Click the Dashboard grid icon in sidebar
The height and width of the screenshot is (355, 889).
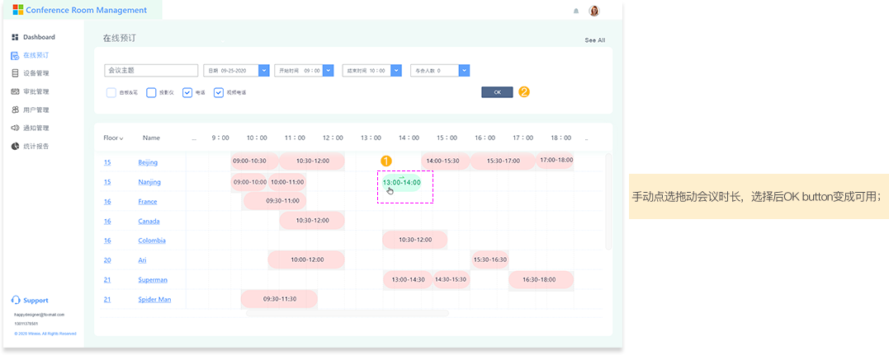pyautogui.click(x=15, y=37)
